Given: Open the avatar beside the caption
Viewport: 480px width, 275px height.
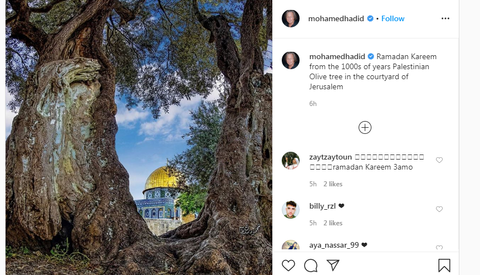Looking at the screenshot, I should point(291,60).
